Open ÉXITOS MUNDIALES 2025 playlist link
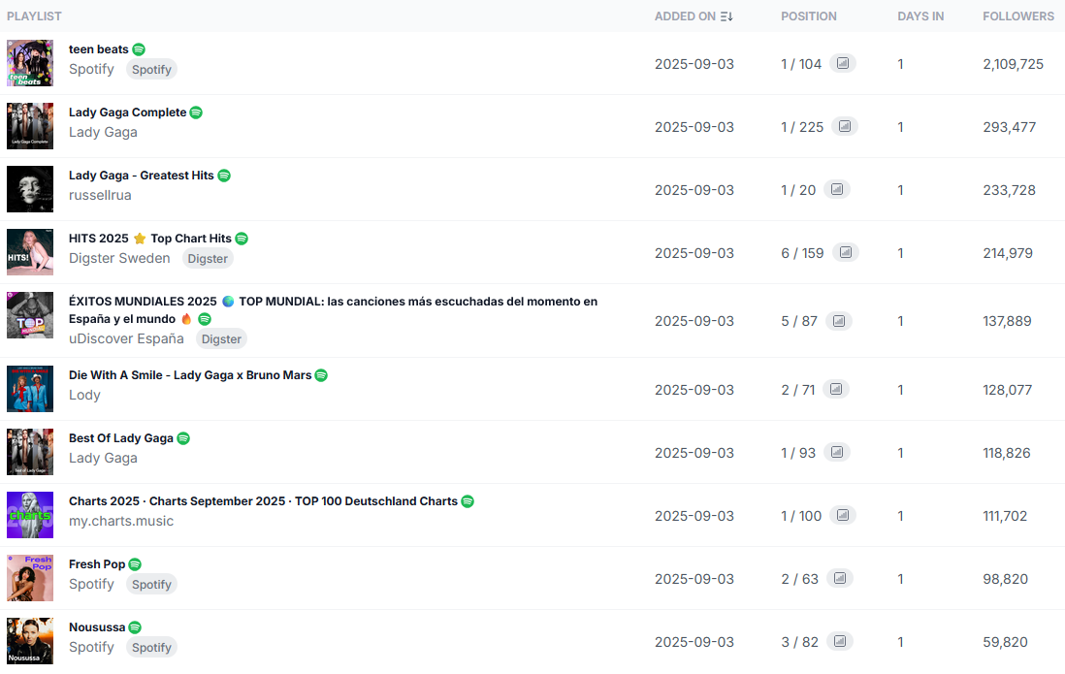Viewport: 1065px width, 674px height. pos(333,309)
